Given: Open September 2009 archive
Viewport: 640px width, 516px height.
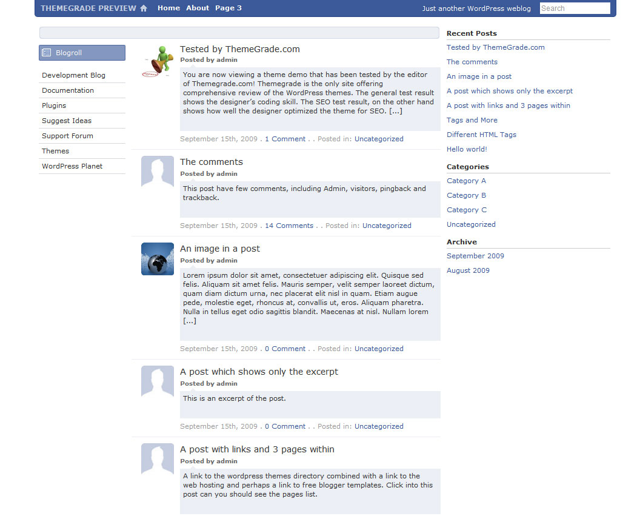Looking at the screenshot, I should 475,256.
